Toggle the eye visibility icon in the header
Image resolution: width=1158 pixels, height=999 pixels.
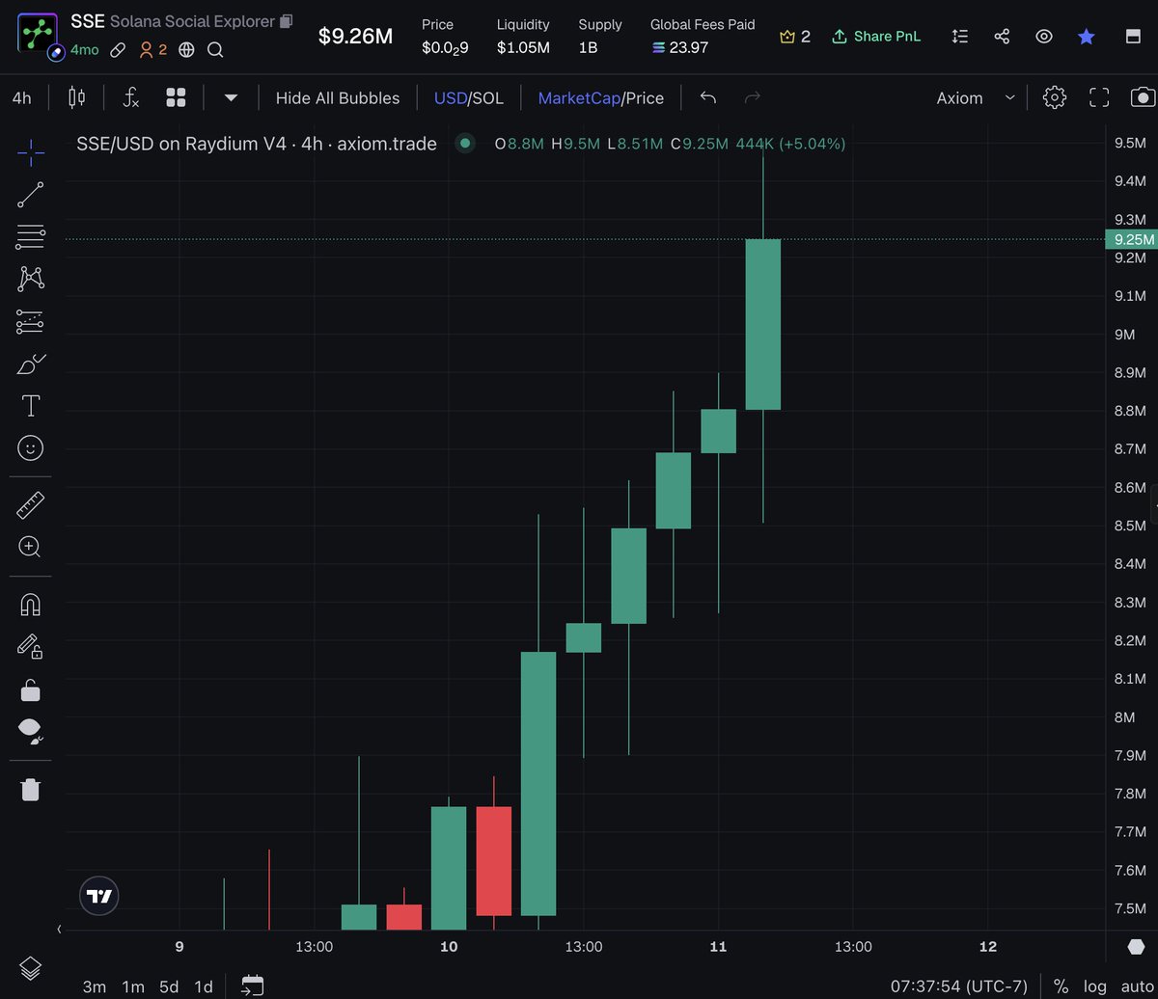(1044, 37)
